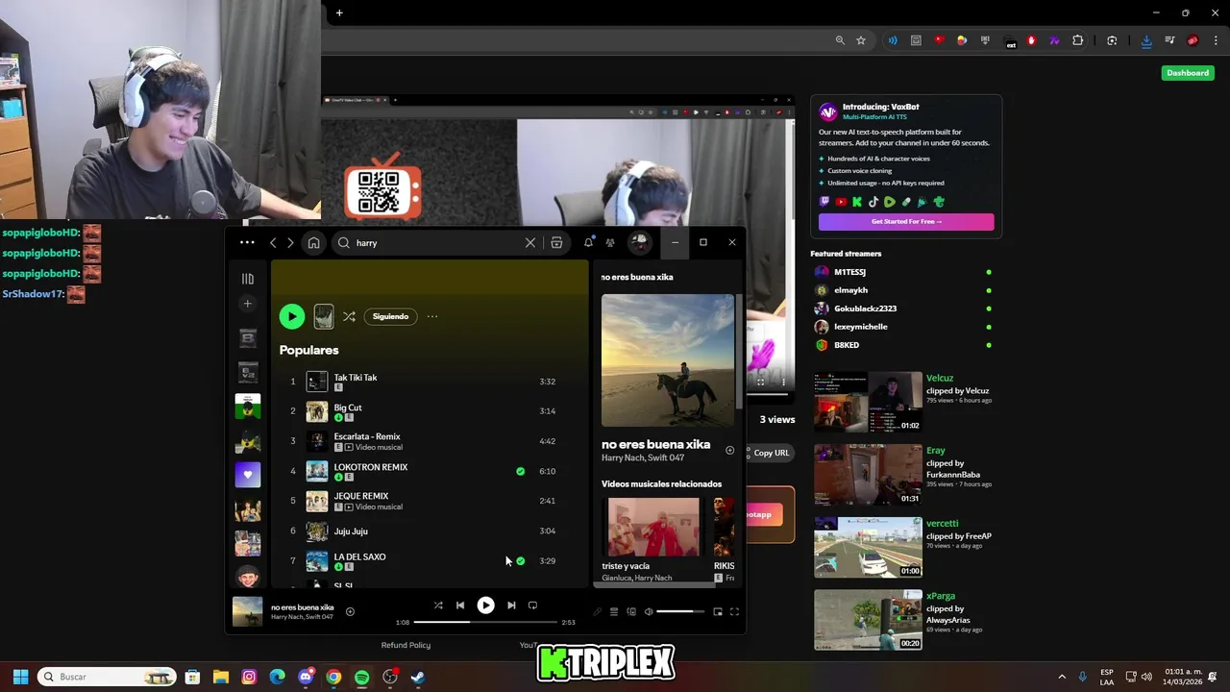The width and height of the screenshot is (1230, 692).
Task: Click Spotify forward navigation arrow
Action: (290, 243)
